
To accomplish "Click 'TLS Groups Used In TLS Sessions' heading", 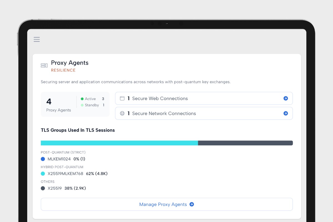I will click(x=78, y=130).
